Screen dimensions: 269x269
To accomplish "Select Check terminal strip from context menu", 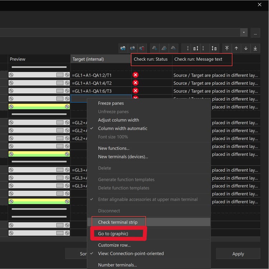I will [118, 222].
